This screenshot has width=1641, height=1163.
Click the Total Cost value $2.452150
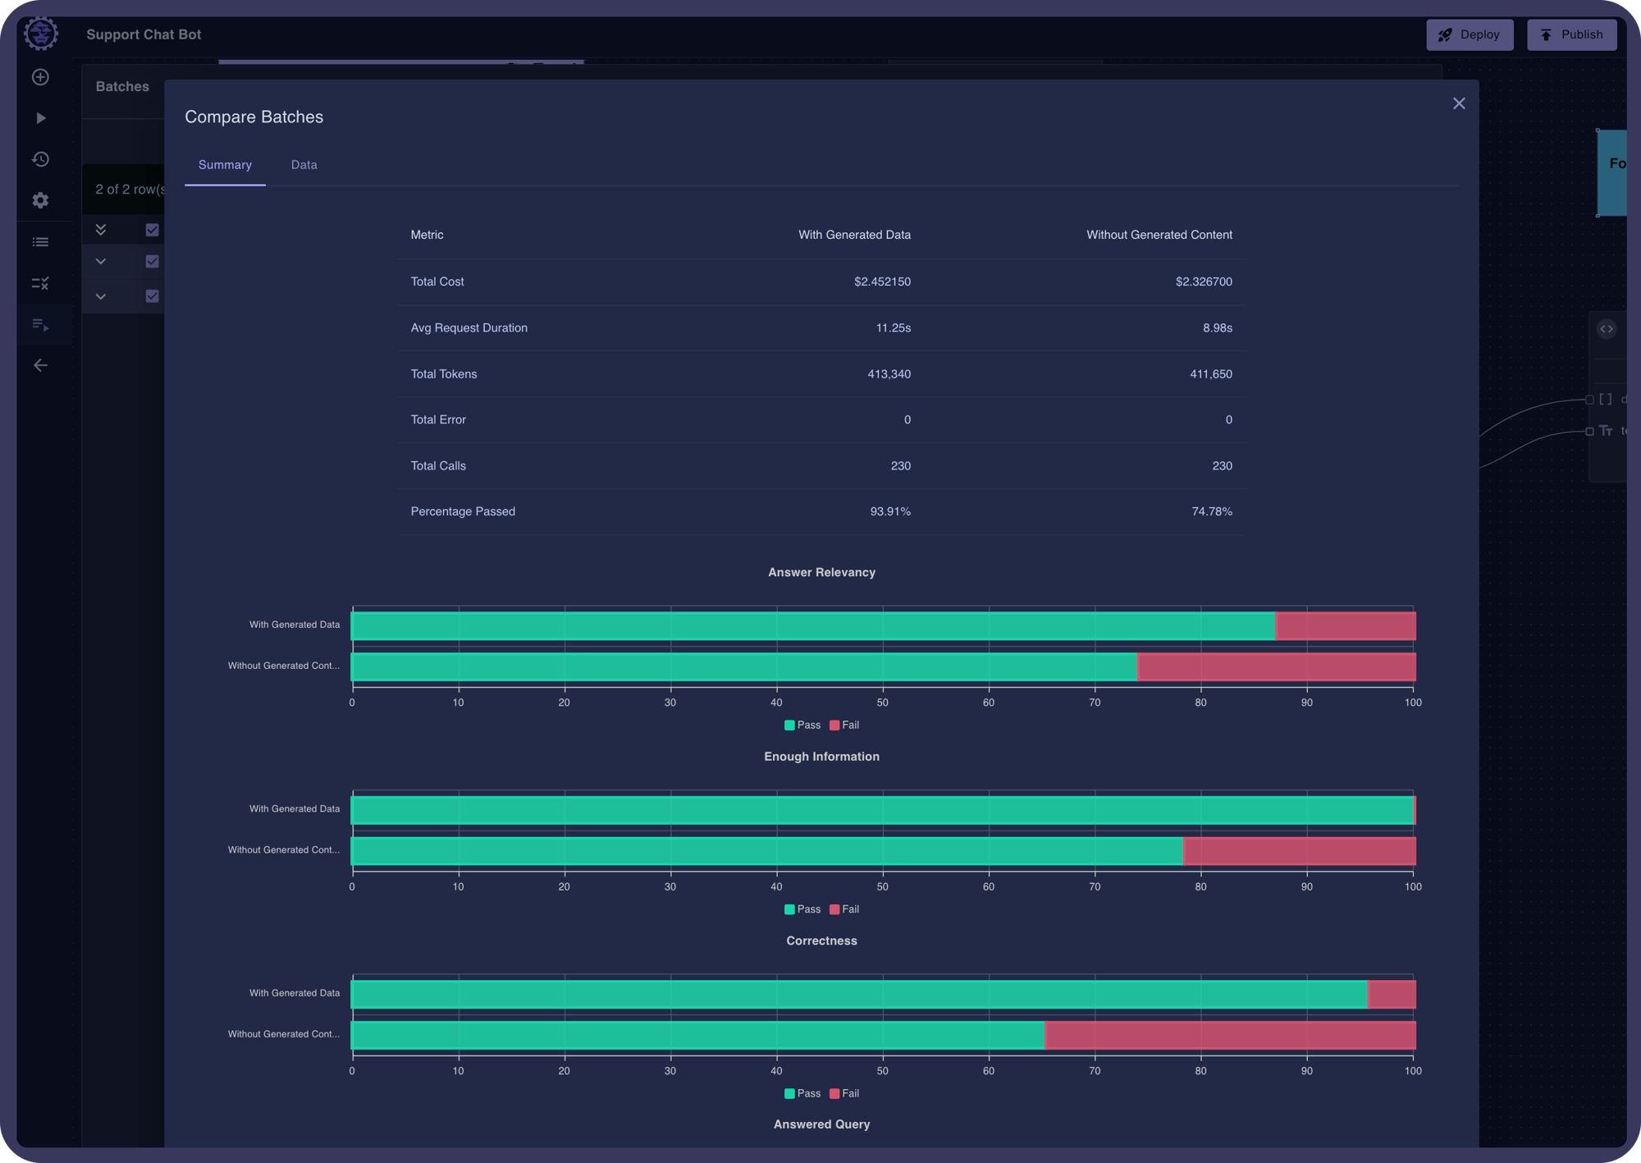pos(882,282)
